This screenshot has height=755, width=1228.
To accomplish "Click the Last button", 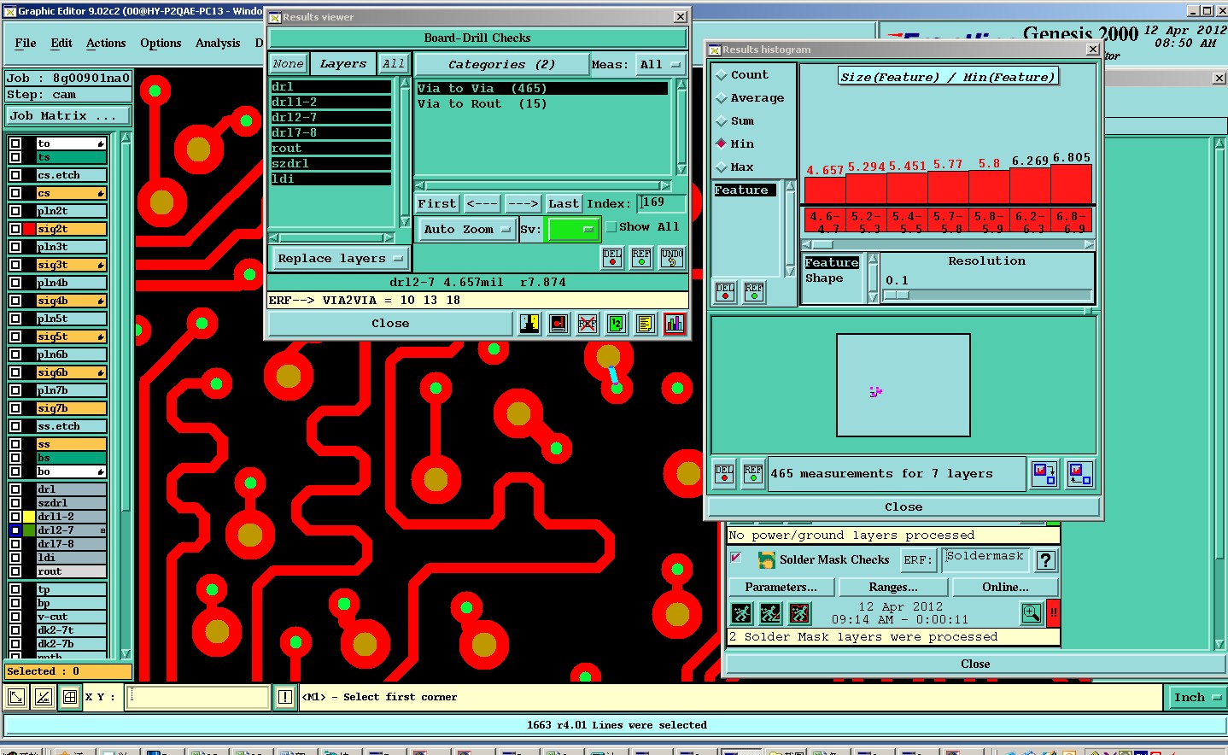I will 564,203.
